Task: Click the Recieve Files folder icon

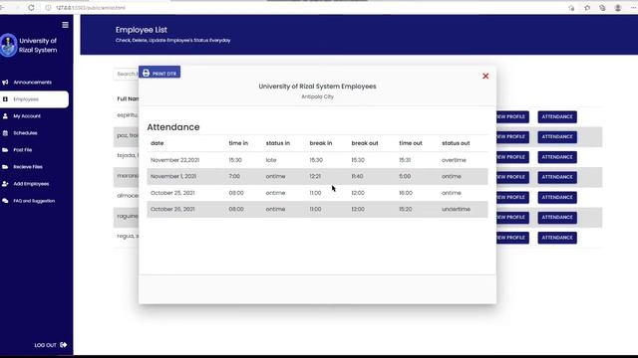Action: pyautogui.click(x=5, y=167)
